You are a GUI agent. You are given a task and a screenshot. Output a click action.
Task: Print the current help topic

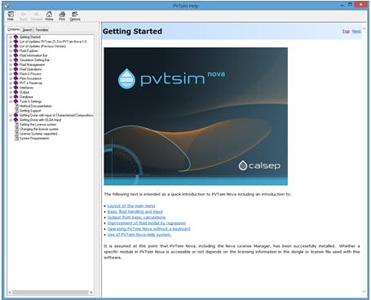pos(62,16)
